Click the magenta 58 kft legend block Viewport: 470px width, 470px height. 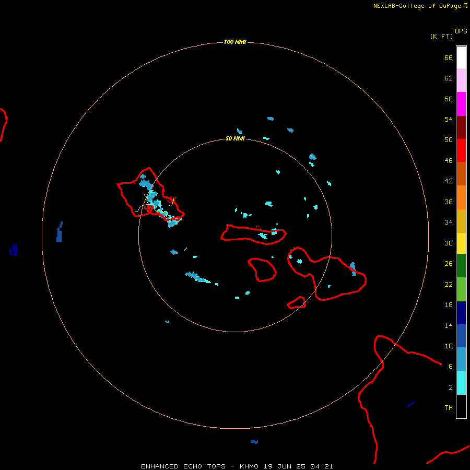click(461, 104)
